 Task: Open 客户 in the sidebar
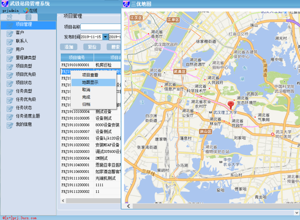pyautogui.click(x=20, y=33)
